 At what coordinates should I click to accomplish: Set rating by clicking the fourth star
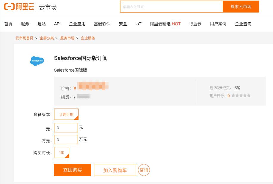[x=245, y=95]
